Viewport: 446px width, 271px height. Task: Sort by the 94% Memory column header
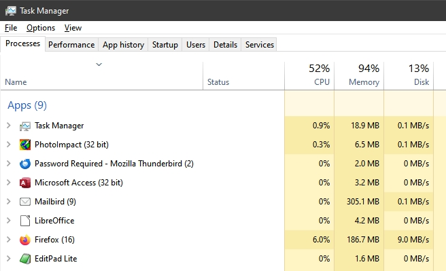(359, 76)
